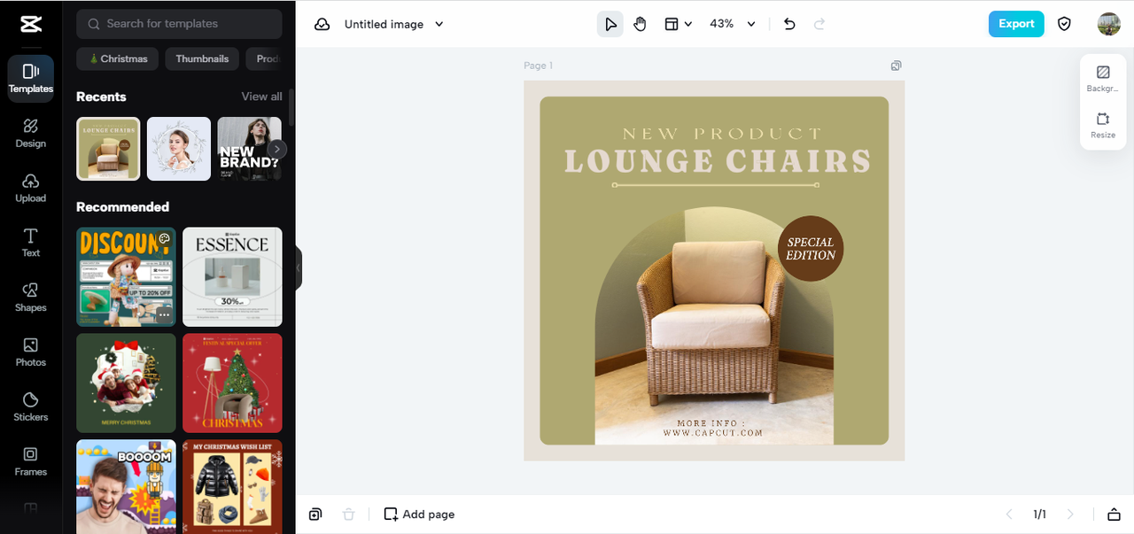Expand the pages panel icon bottom right

tap(1114, 515)
